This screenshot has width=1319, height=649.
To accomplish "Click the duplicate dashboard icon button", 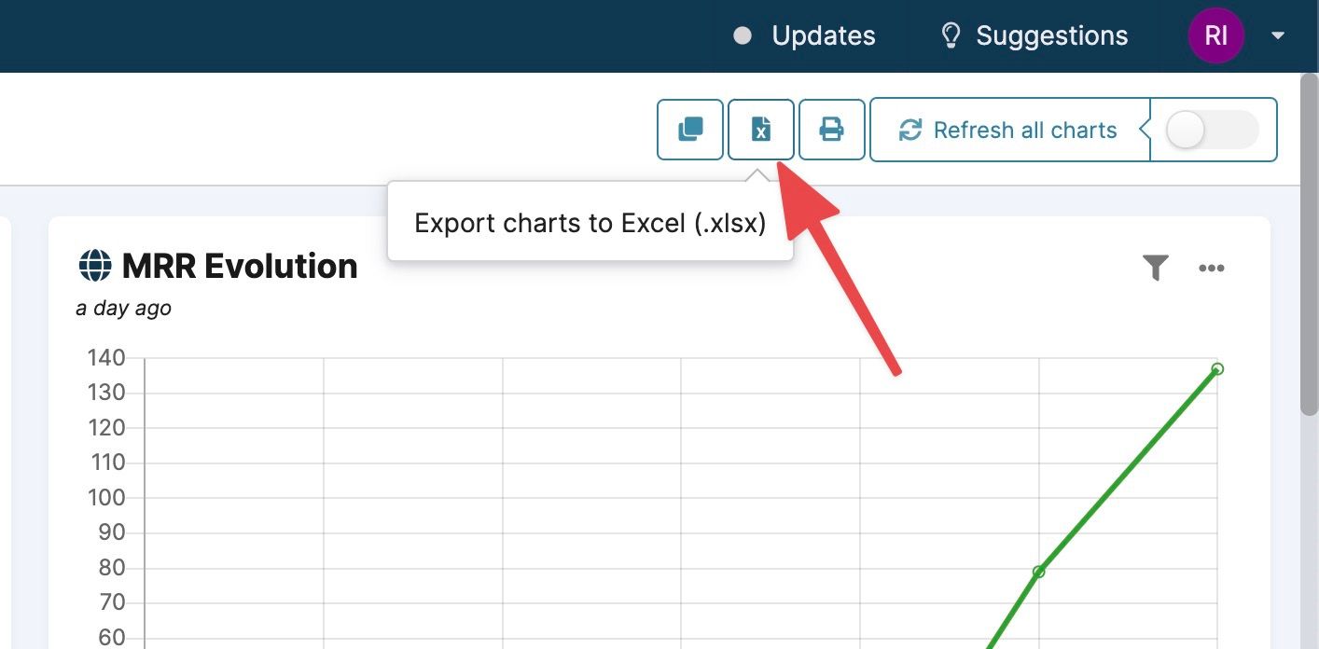I will [x=690, y=130].
